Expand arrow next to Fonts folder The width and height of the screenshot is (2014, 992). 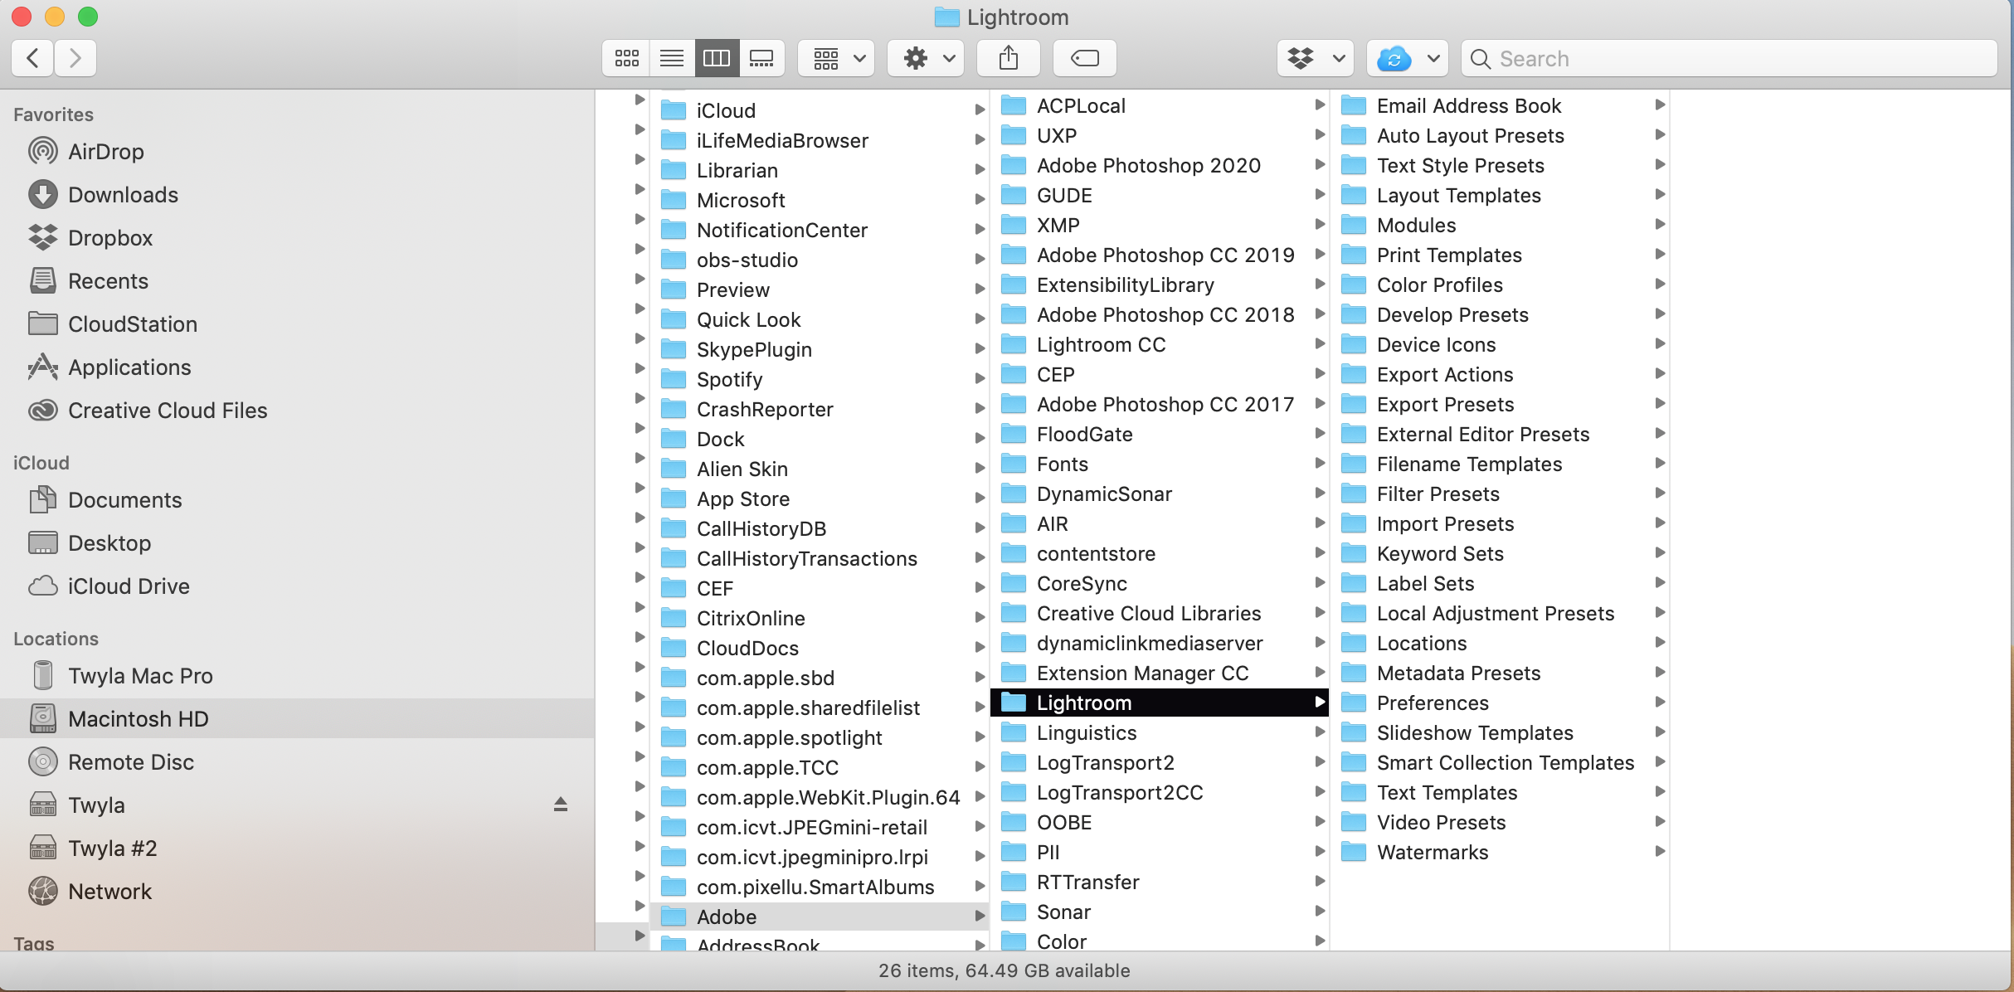[1320, 463]
